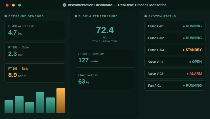Click the warning triangle on PT-103 Tank
This screenshot has width=210, height=119.
[x=25, y=76]
